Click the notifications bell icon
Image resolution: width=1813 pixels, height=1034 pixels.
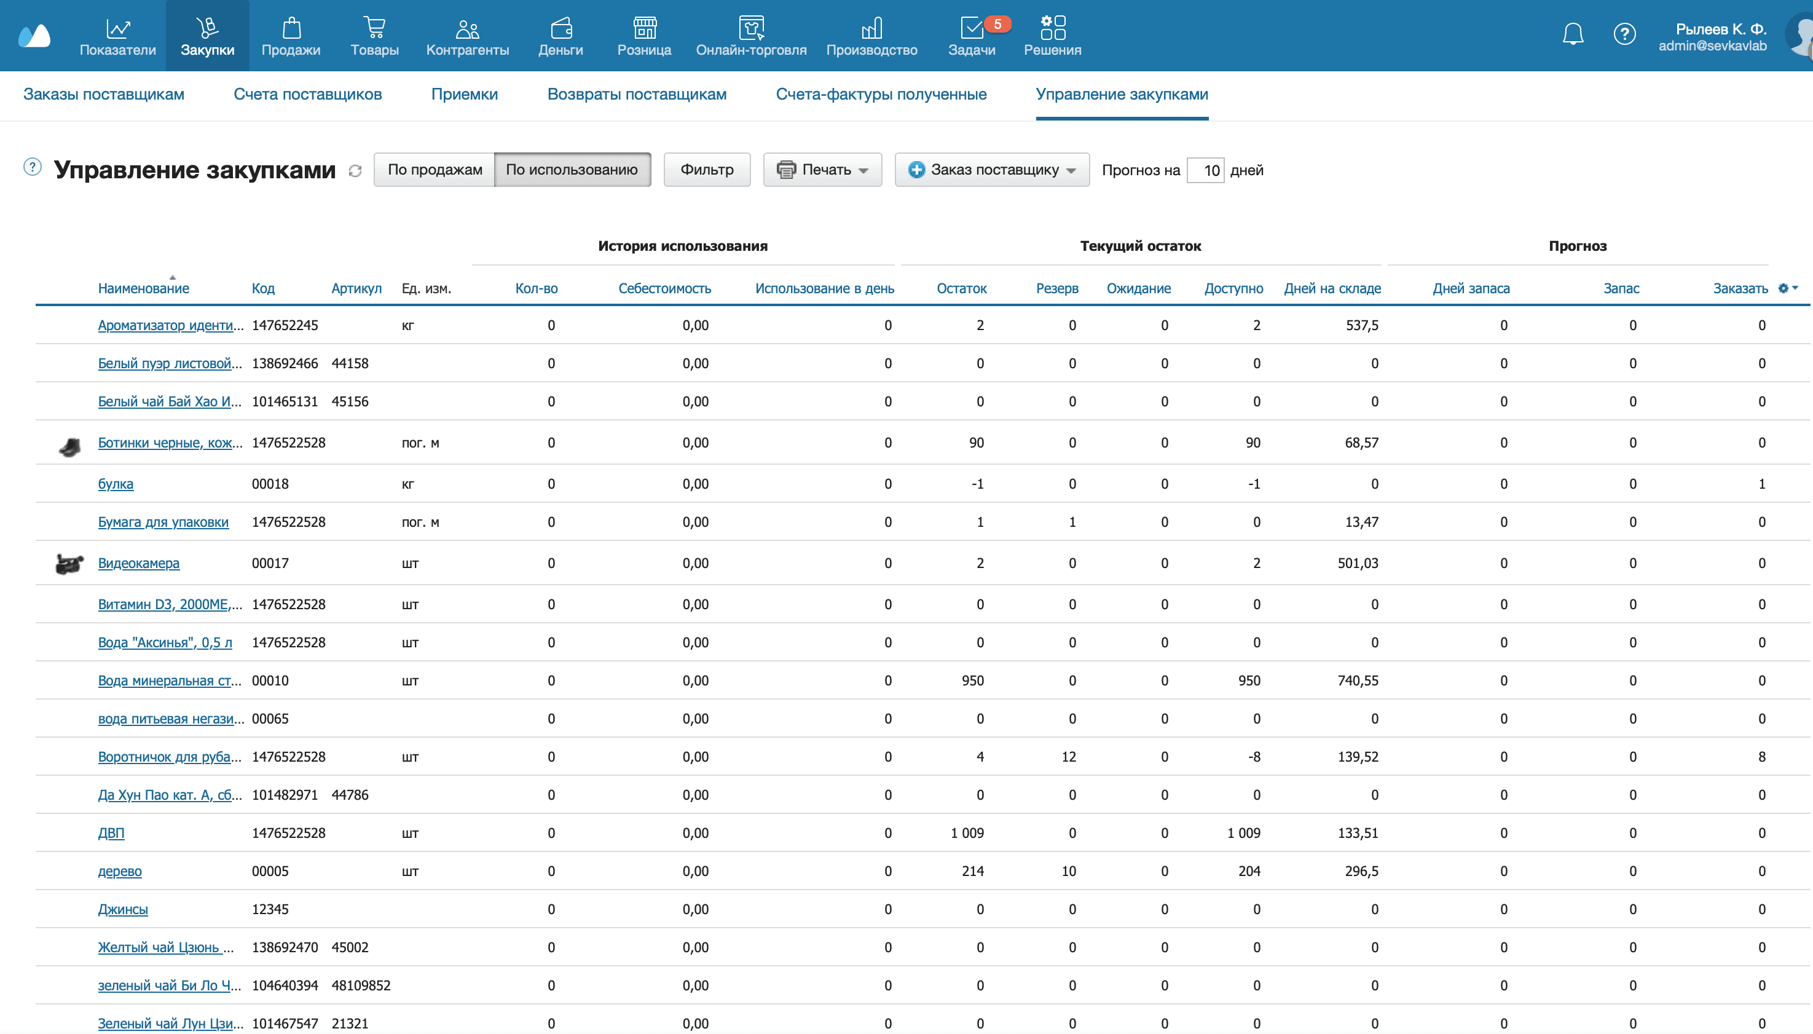[1573, 34]
